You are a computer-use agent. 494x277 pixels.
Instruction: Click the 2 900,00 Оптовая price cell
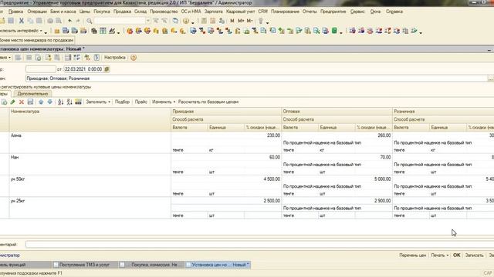337,201
